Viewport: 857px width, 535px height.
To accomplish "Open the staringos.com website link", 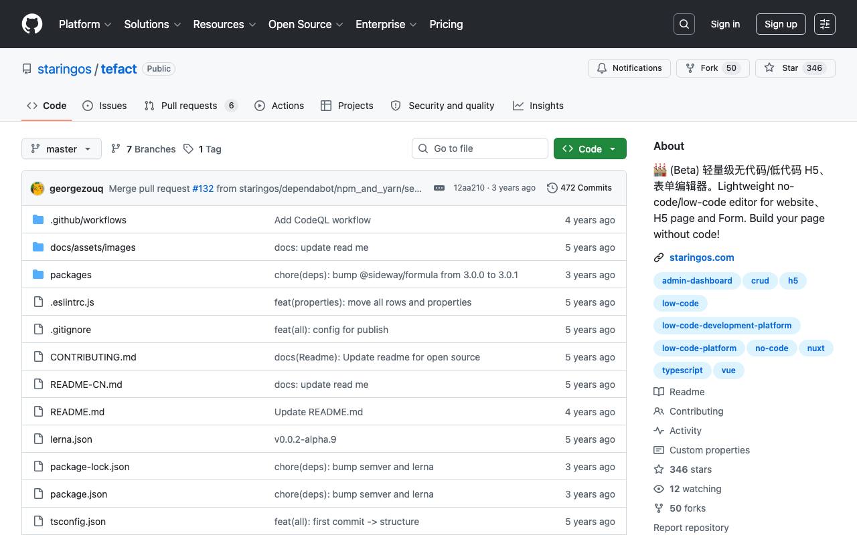I will point(702,257).
